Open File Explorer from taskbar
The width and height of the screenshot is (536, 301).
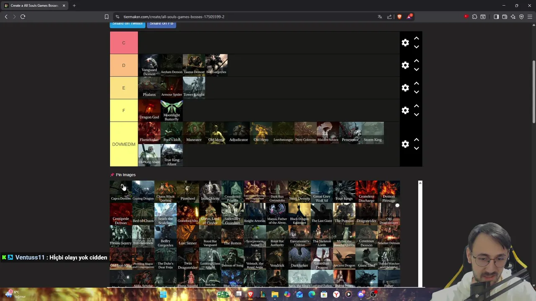(x=275, y=294)
